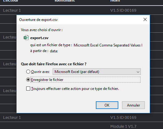Click the 'Nom' column header
The height and width of the screenshot is (129, 163).
(x=115, y=1)
